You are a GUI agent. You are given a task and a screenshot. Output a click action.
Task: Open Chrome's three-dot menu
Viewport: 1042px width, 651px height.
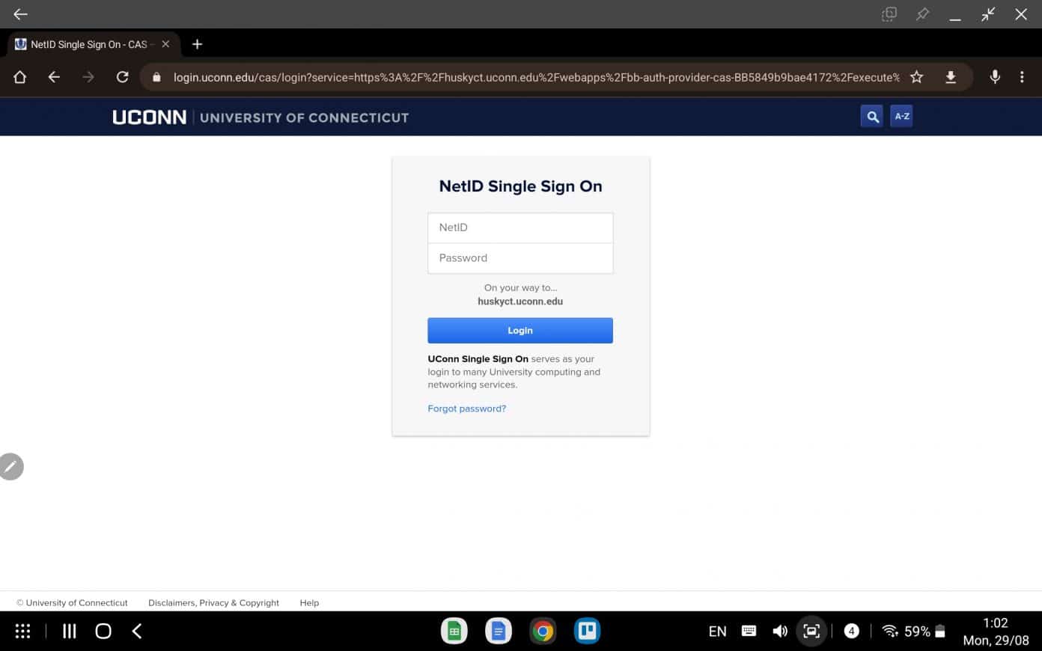pyautogui.click(x=1022, y=76)
